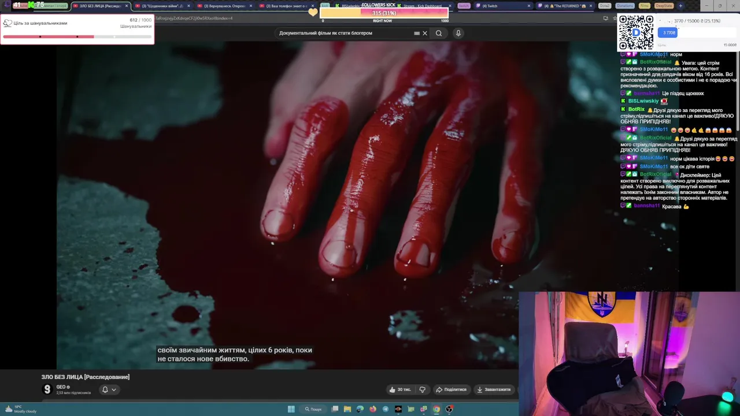This screenshot has height=416, width=740.
Task: Launch Microsoft Edge from the taskbar
Action: tap(360, 409)
